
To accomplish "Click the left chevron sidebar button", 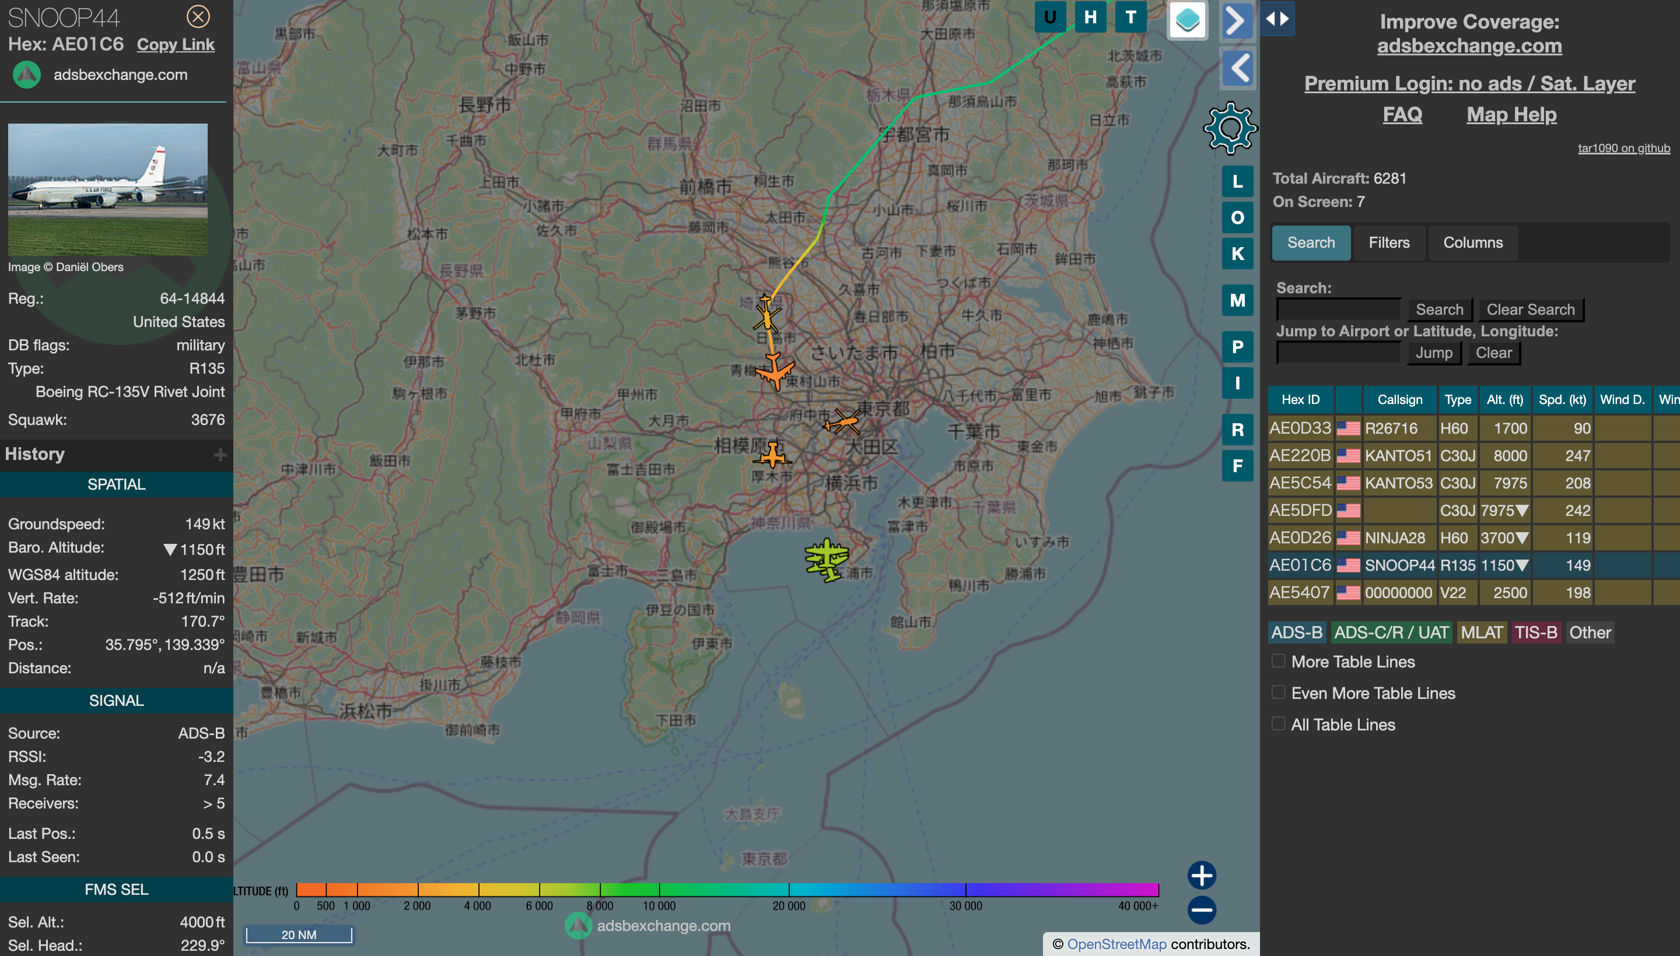I will (x=1238, y=68).
